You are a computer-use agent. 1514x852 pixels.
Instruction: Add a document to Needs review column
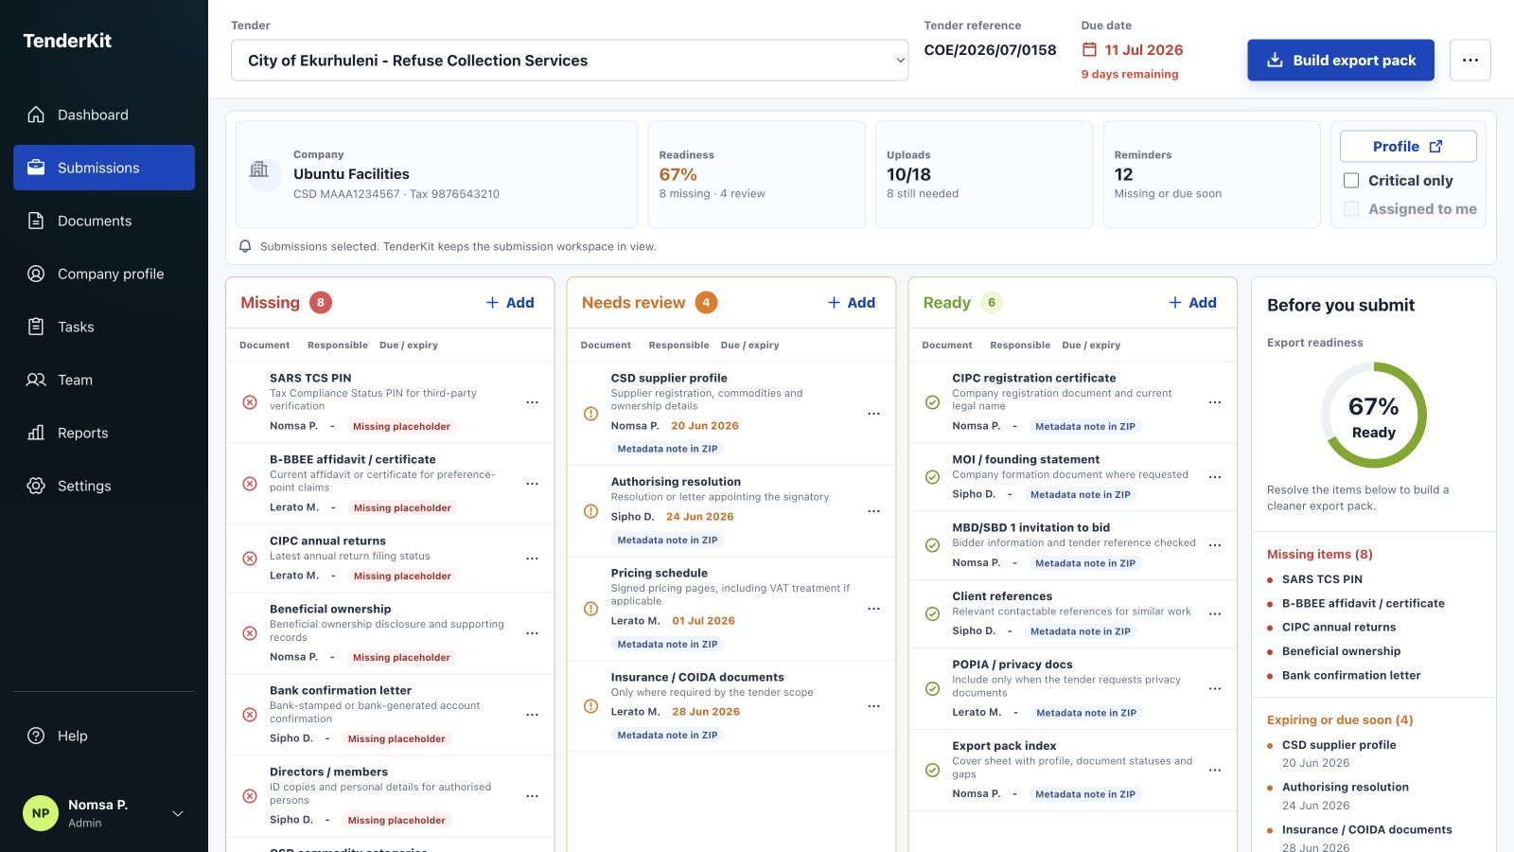(x=852, y=302)
